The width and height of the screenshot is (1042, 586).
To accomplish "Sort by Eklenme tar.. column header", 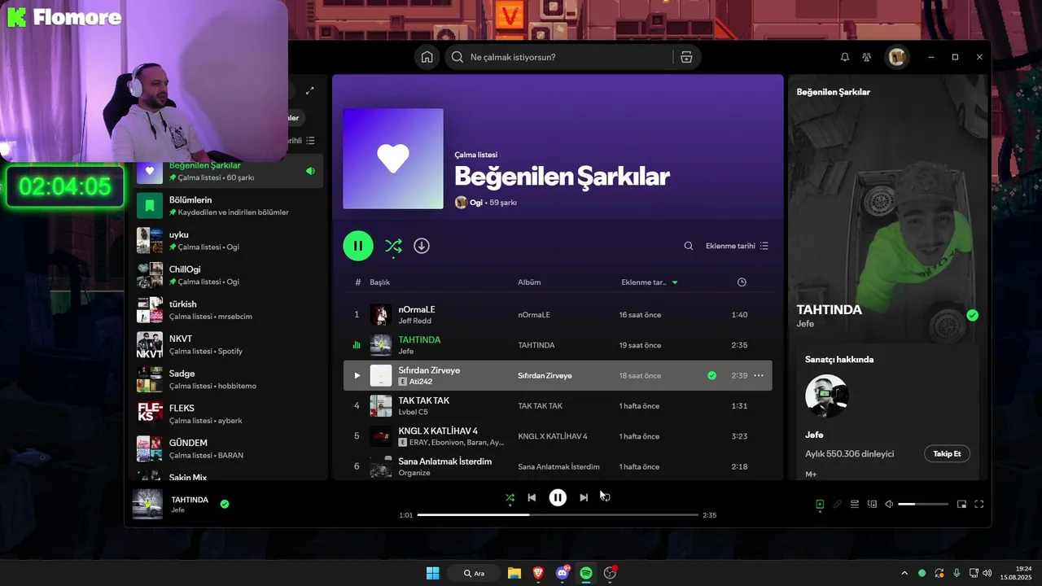I will tap(650, 282).
